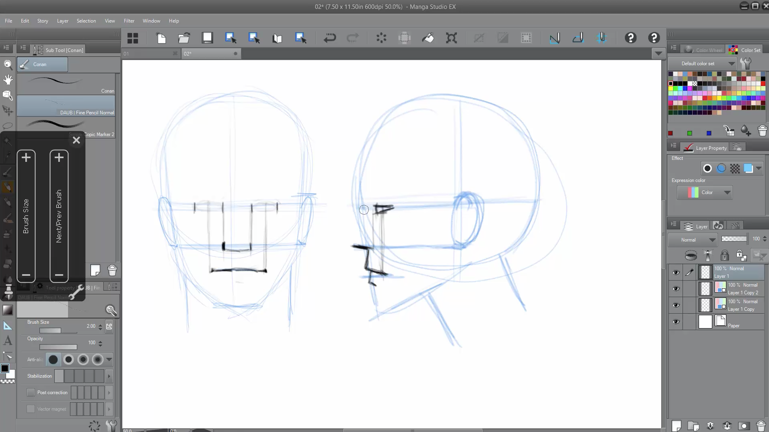Close the brush size overlay with X

pos(76,140)
